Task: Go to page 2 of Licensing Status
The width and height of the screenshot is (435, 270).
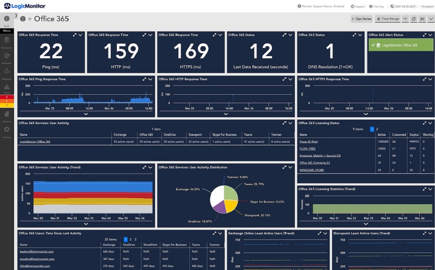Action: click(x=377, y=129)
